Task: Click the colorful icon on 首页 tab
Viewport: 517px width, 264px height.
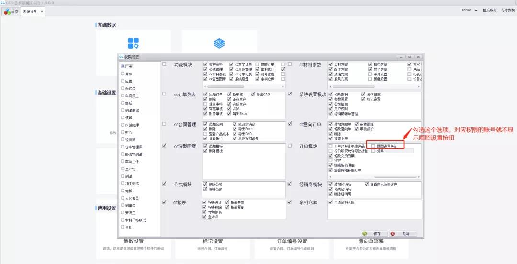Action: pos(7,11)
